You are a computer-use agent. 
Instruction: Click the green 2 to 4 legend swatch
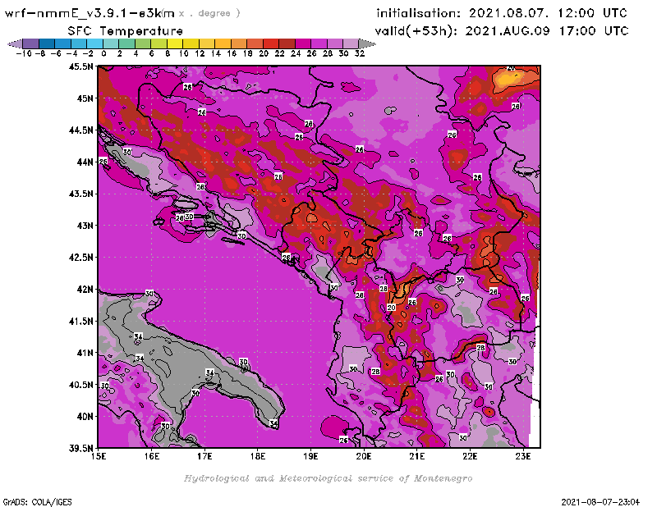[x=127, y=43]
